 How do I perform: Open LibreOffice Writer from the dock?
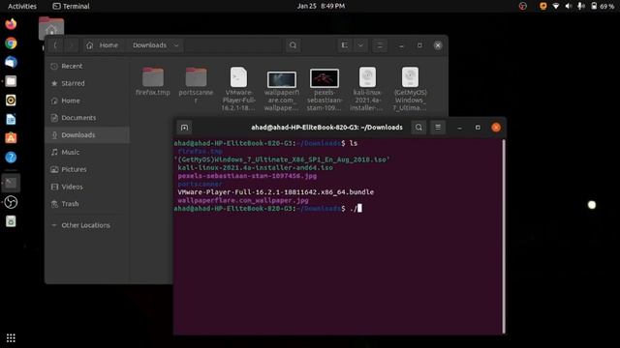pos(11,119)
